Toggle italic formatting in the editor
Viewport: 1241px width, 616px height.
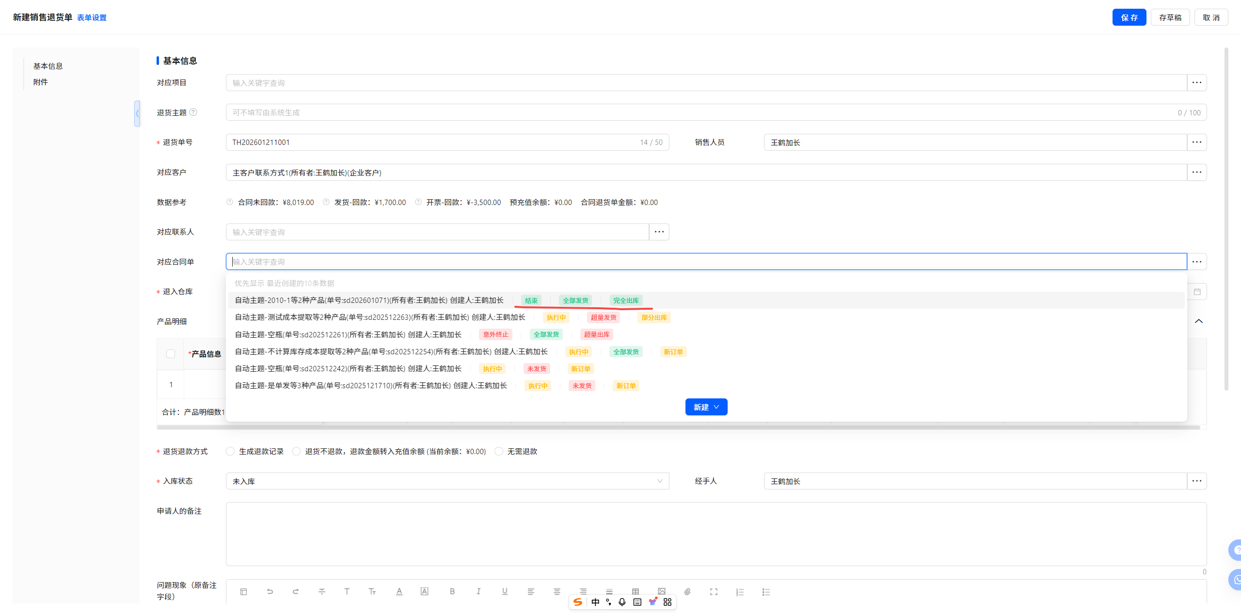478,591
